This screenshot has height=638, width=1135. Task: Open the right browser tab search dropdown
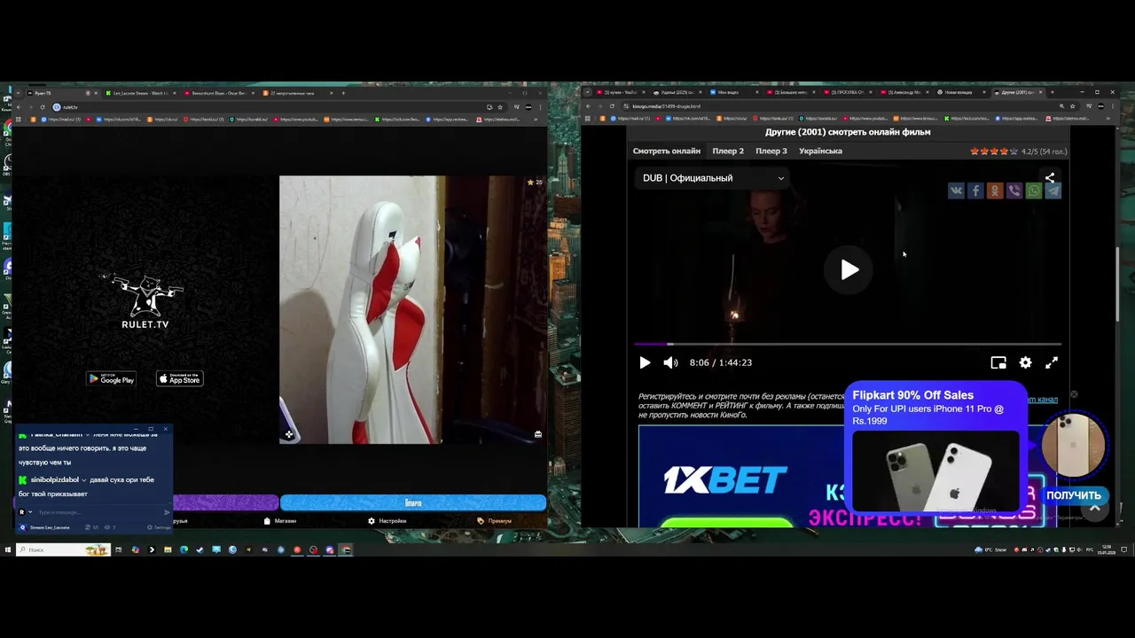[x=587, y=92]
